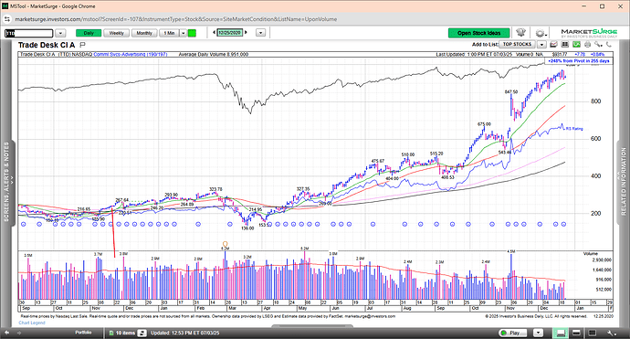Click the 4.5M volume spike label
Viewport: 630px width, 339px height.
(511, 251)
